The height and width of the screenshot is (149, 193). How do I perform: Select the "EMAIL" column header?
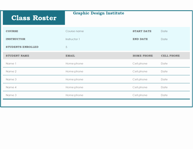pyautogui.click(x=70, y=56)
